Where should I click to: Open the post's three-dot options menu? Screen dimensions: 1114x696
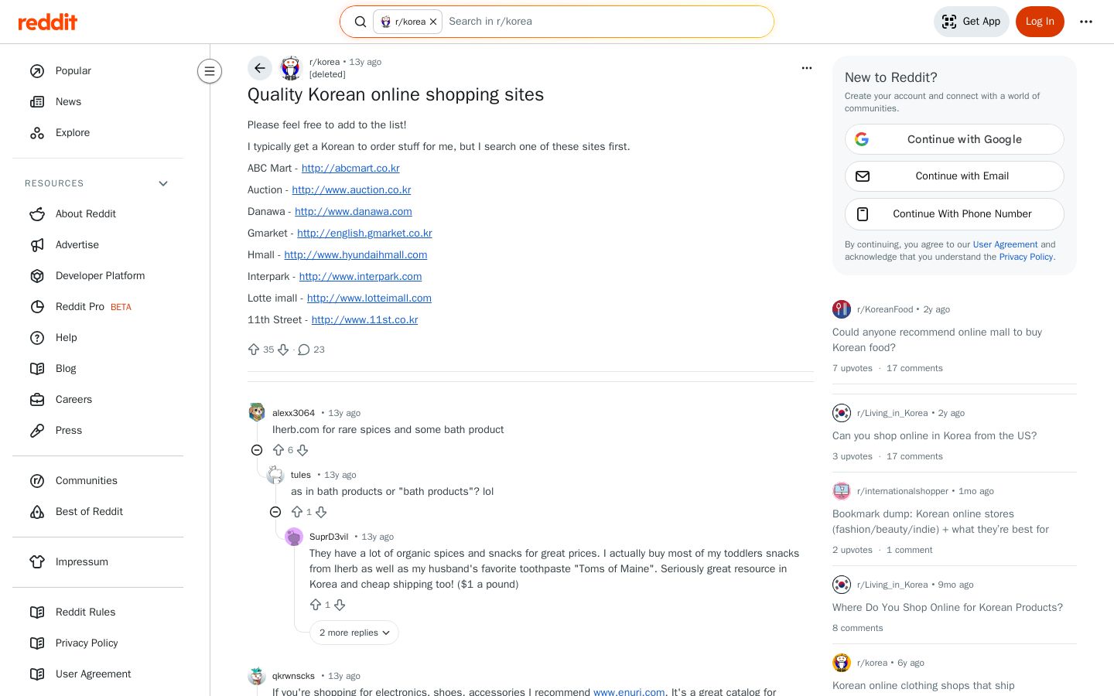click(807, 68)
